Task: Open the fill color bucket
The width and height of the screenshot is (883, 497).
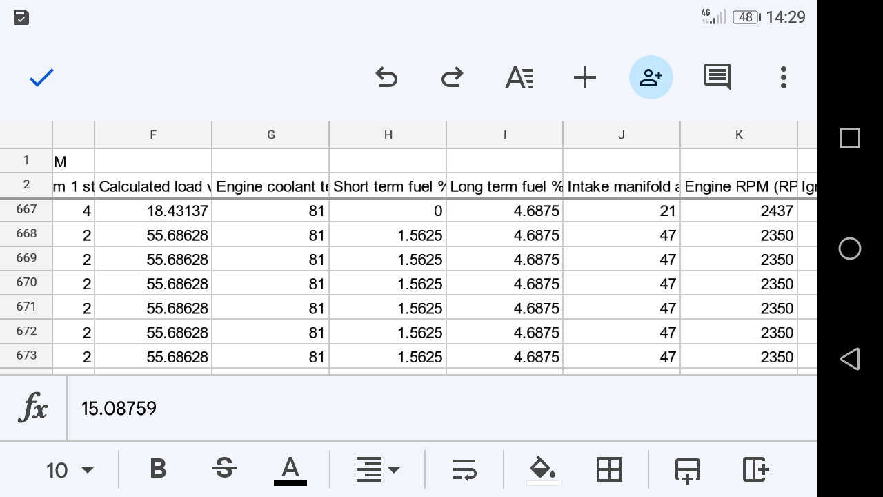Action: point(542,471)
